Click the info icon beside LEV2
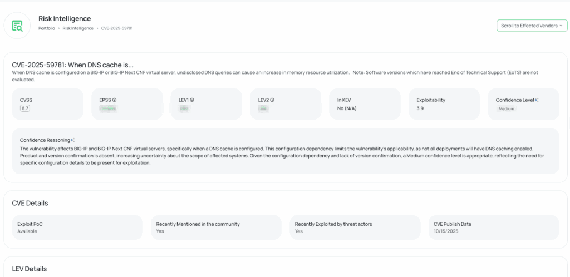 point(272,100)
